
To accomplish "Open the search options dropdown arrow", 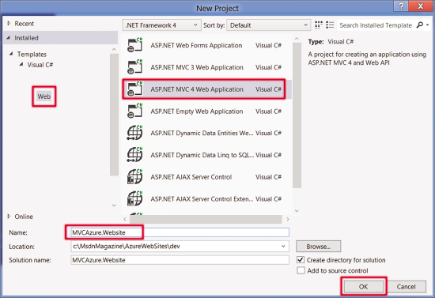I will coord(428,25).
